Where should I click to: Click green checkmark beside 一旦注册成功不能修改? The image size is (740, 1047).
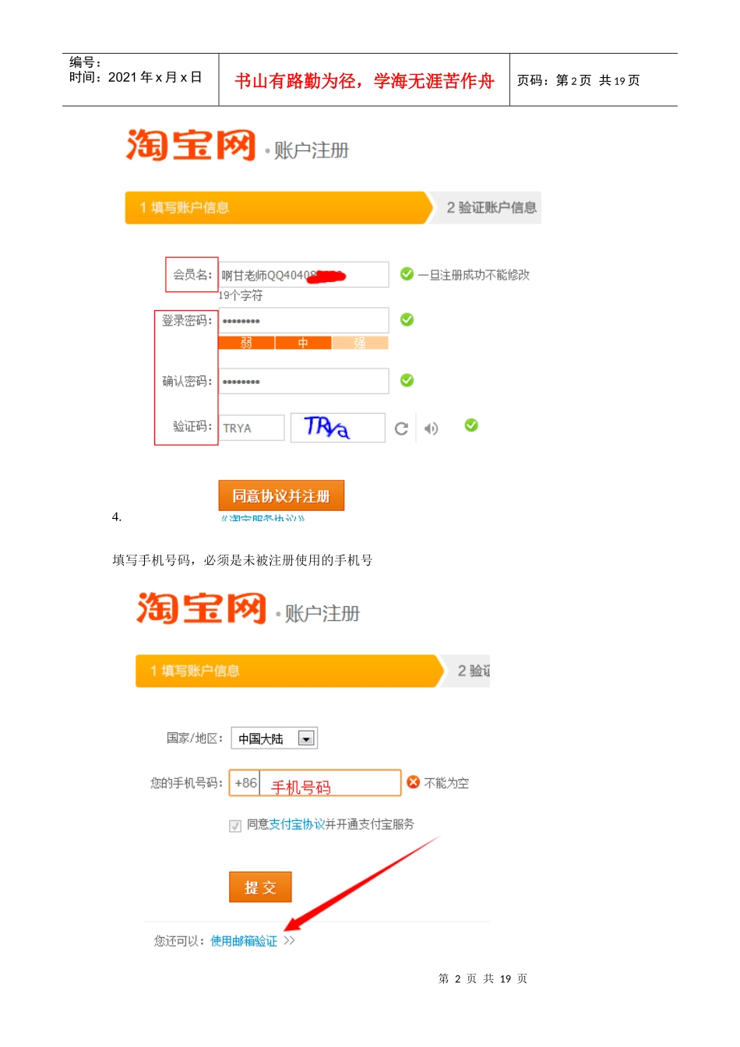[407, 273]
